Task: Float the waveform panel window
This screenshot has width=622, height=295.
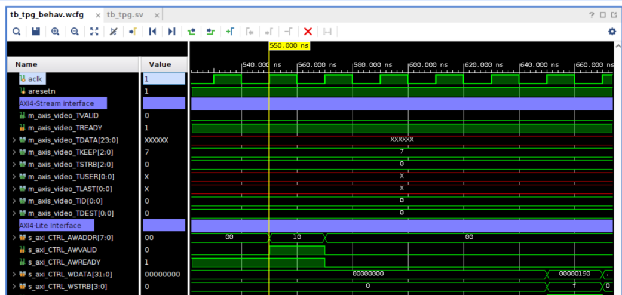Action: (614, 15)
